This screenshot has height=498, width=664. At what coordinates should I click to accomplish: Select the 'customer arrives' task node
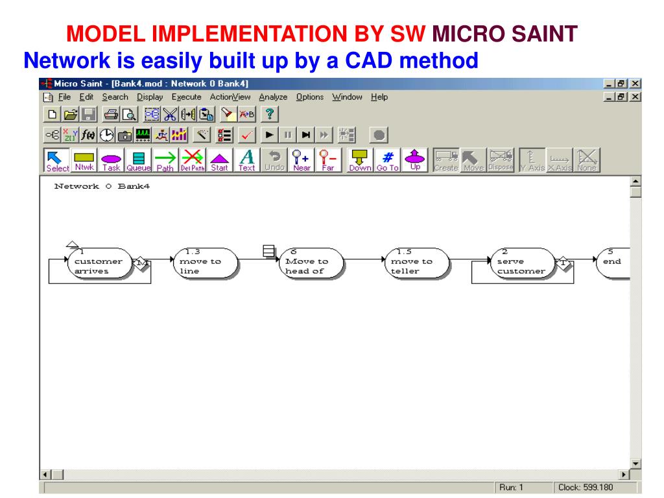pyautogui.click(x=99, y=263)
